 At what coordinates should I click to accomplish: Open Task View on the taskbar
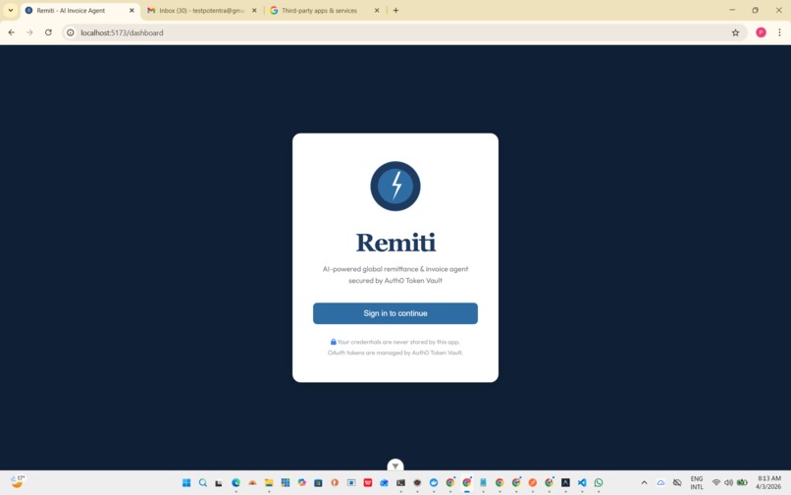219,483
